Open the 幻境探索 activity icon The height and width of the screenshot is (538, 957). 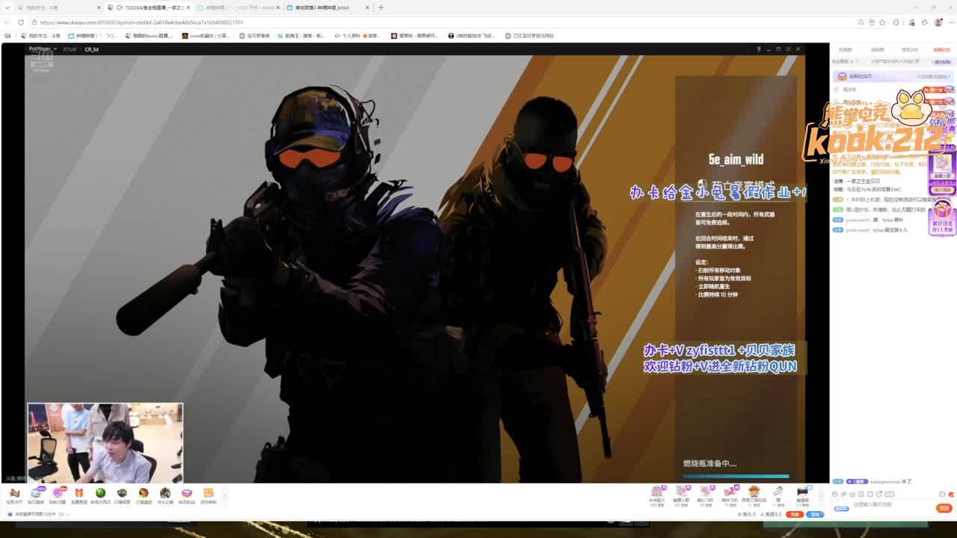122,495
